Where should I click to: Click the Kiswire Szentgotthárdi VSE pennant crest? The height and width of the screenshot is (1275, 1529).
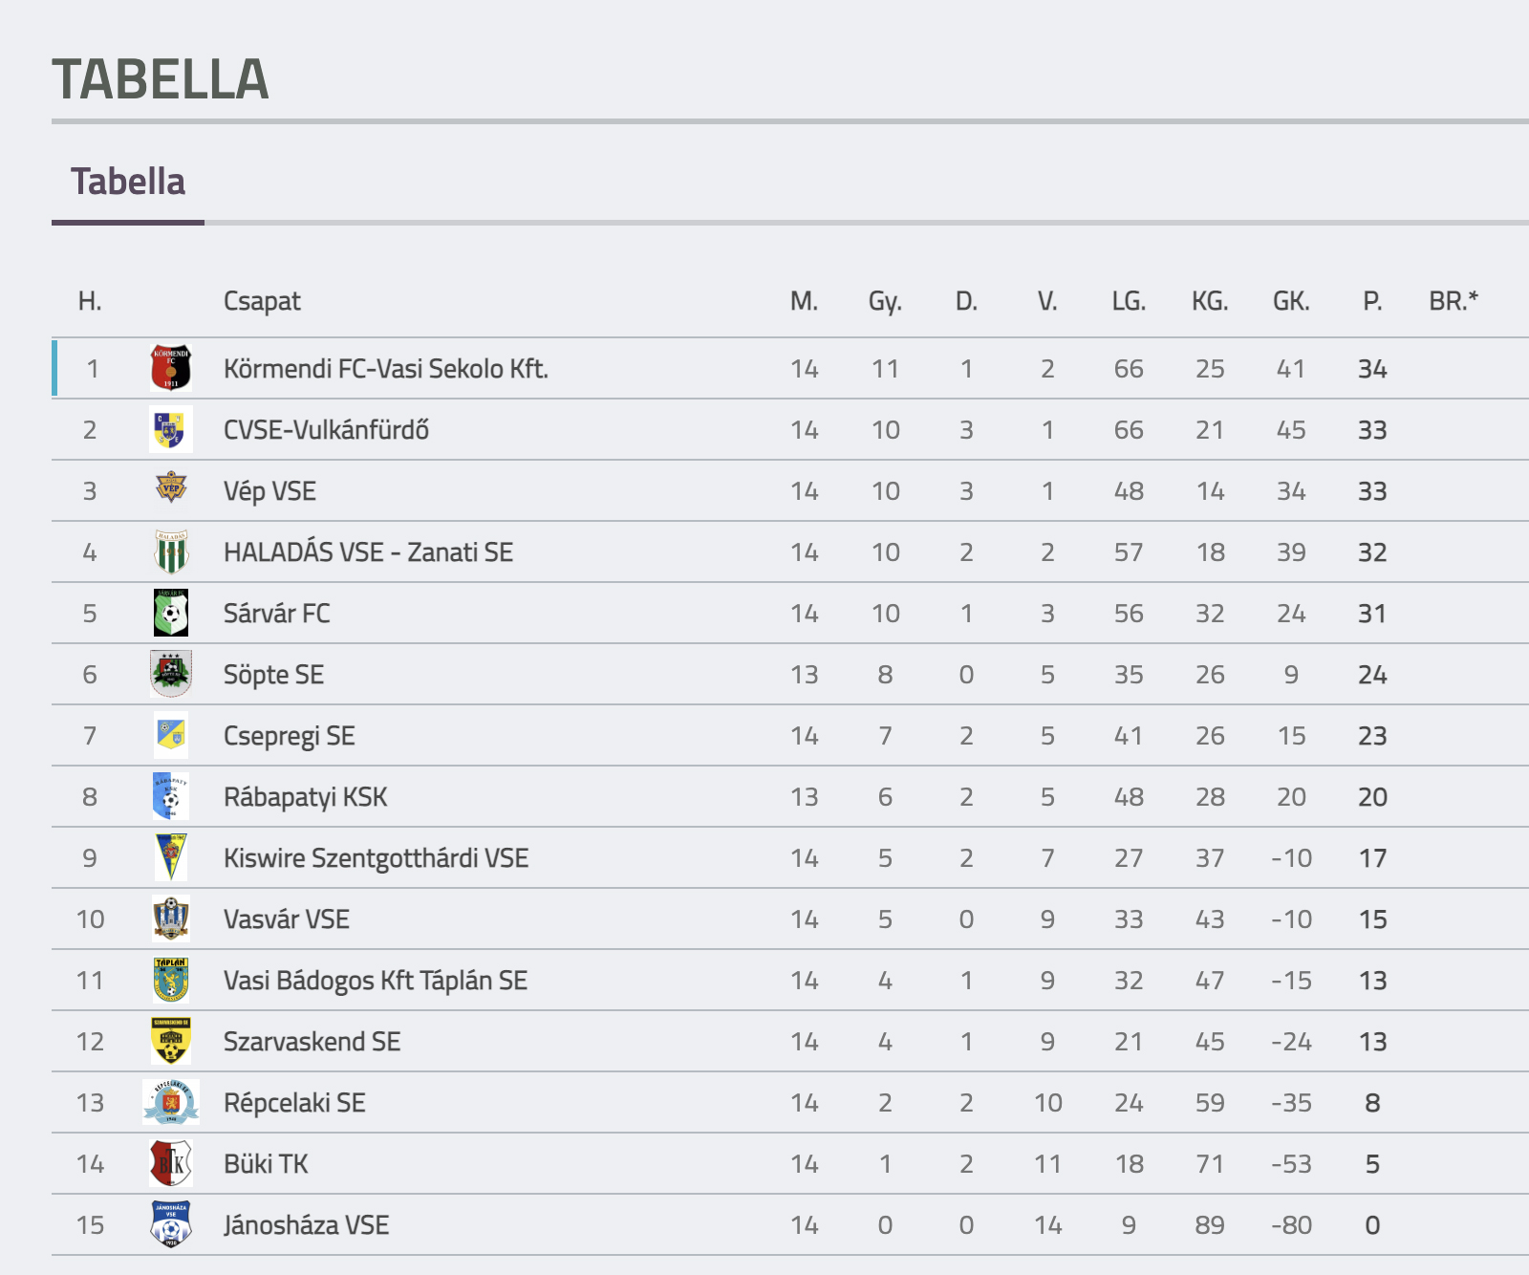pyautogui.click(x=171, y=857)
